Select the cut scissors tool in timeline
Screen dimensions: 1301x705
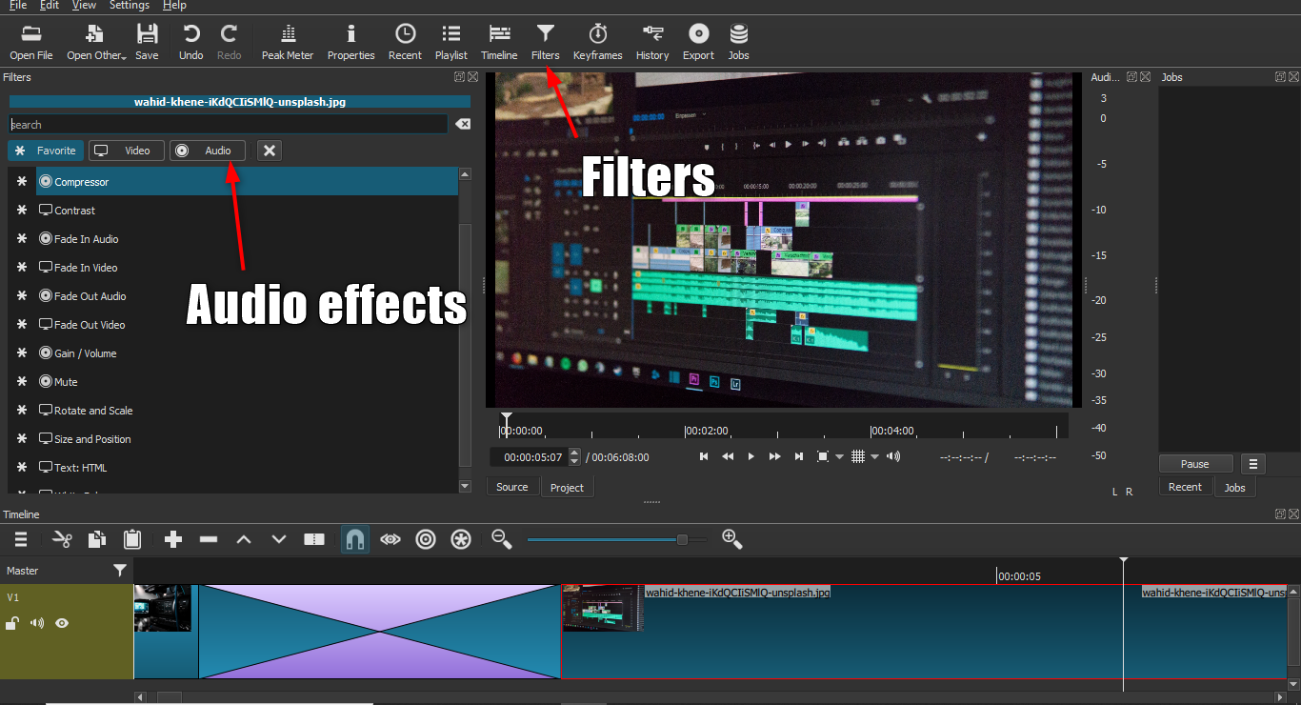pos(61,539)
